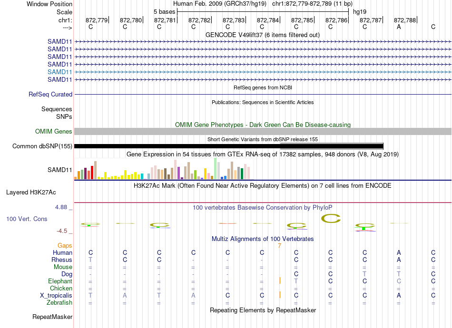The image size is (452, 328).
Task: Click the cyan bar in GTEx chart
Action: tap(142, 176)
